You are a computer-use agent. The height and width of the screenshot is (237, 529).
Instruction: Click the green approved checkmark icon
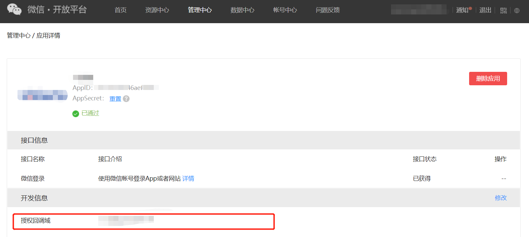click(76, 114)
